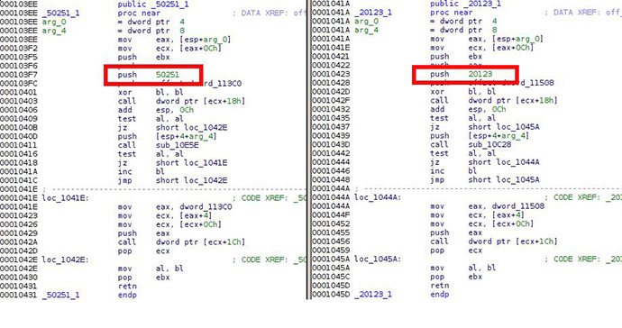Screen dimensions: 622x328
Task: Click 'add esp, 0Ch' at address 00010406
Action: (155, 110)
